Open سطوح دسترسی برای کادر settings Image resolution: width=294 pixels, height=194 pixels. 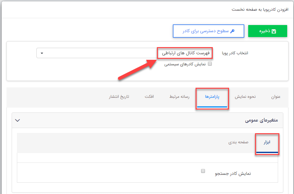pyautogui.click(x=208, y=31)
